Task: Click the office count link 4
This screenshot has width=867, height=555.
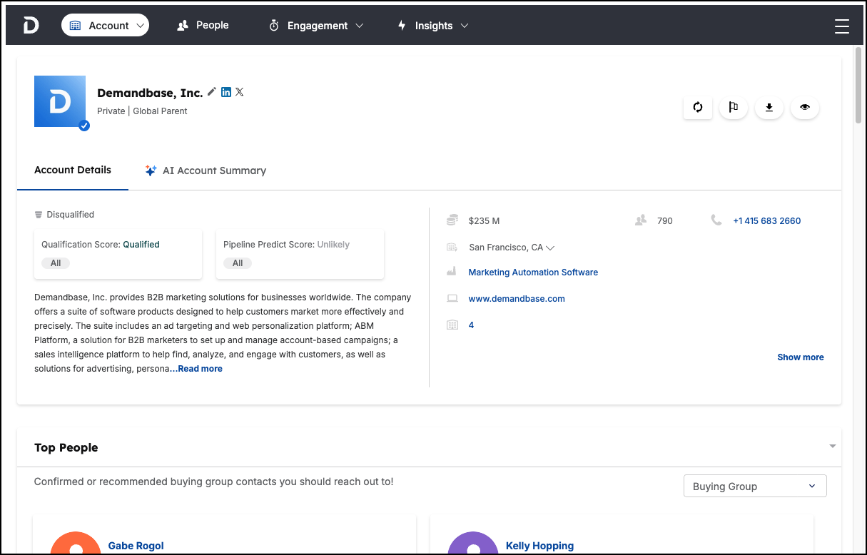Action: [x=471, y=325]
